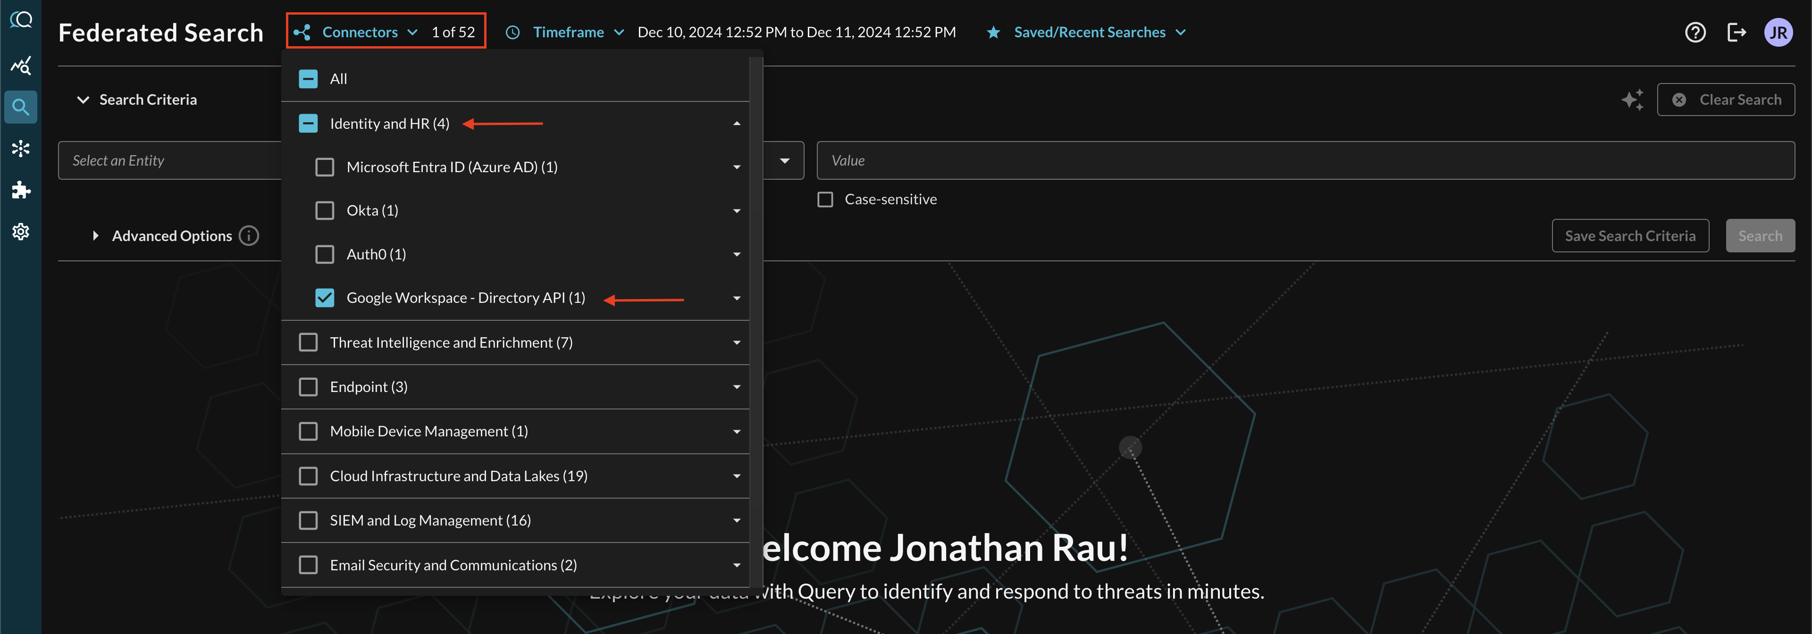The height and width of the screenshot is (634, 1812).
Task: Expand Google Workspace - Directory API arrow
Action: point(737,298)
